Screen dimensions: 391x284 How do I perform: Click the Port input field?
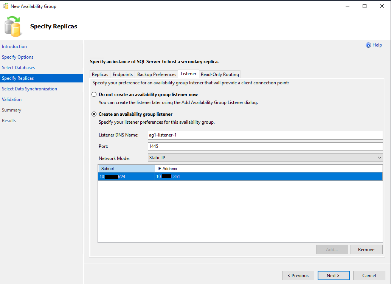coord(265,146)
